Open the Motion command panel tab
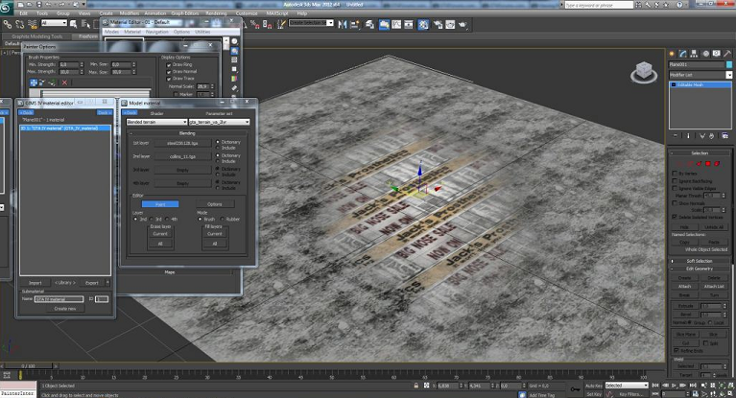 point(705,54)
